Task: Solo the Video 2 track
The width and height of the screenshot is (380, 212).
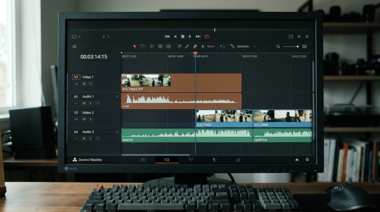Action: (x=91, y=119)
